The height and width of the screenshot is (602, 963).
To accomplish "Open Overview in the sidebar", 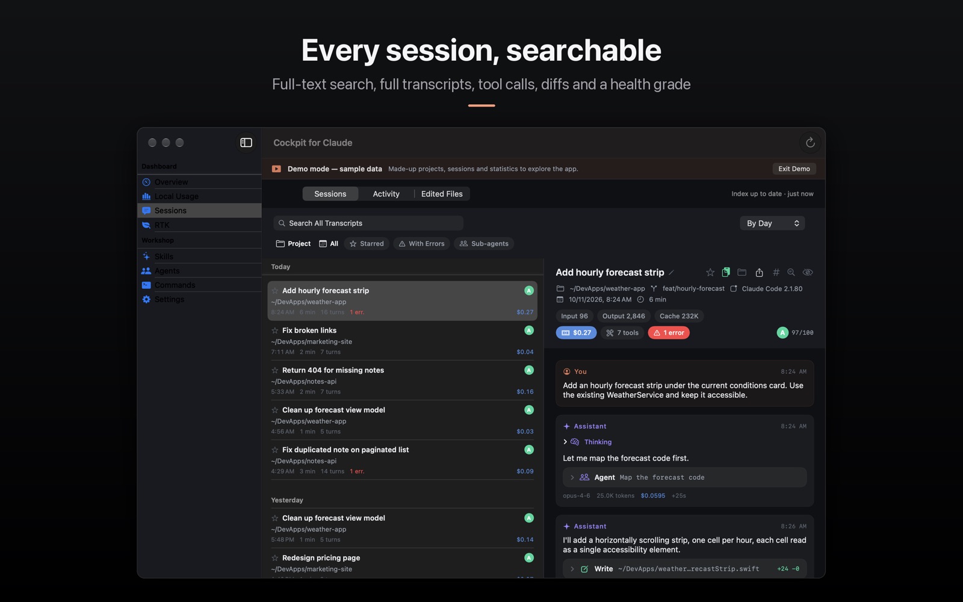I will (199, 182).
